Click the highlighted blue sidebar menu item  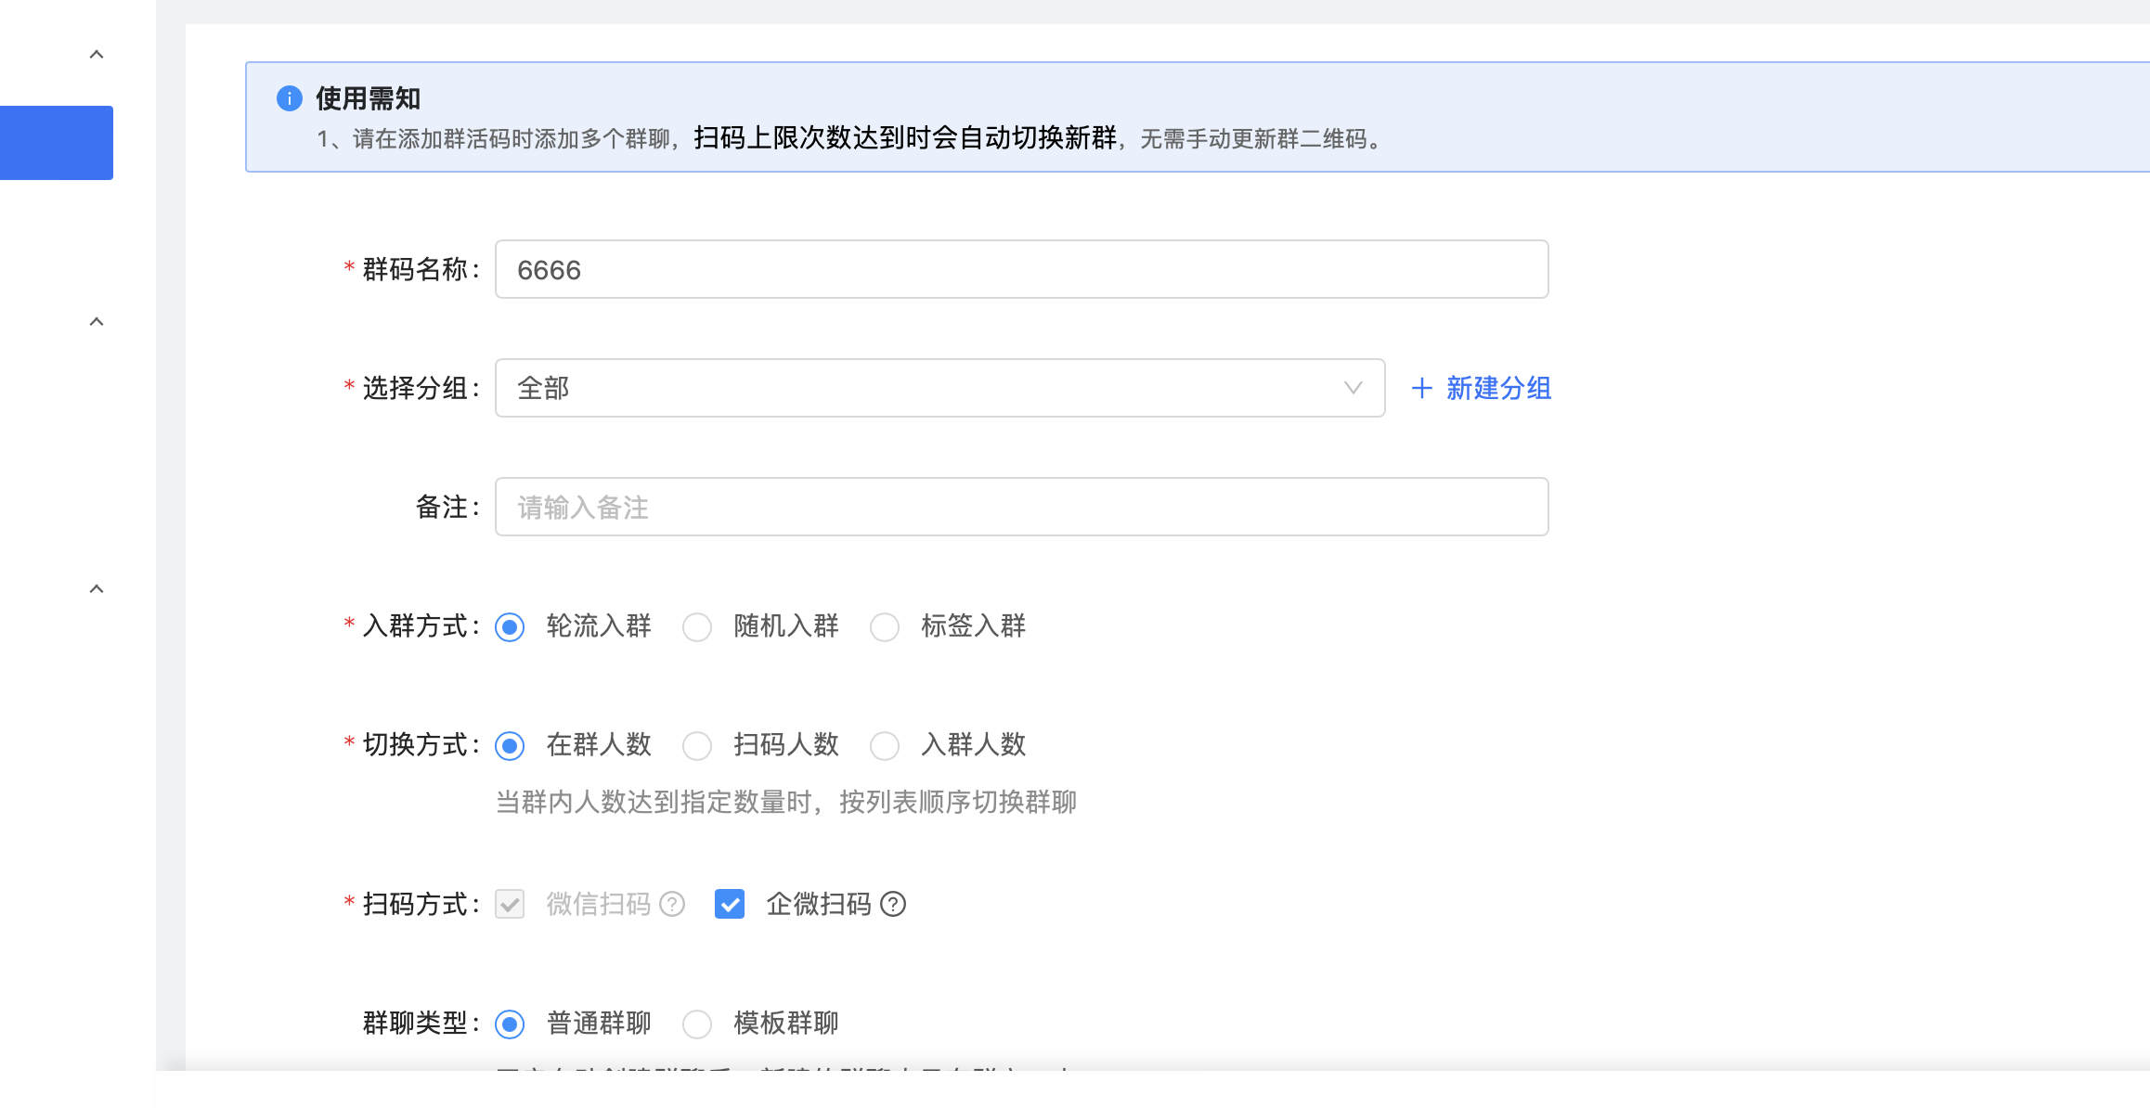tap(57, 143)
